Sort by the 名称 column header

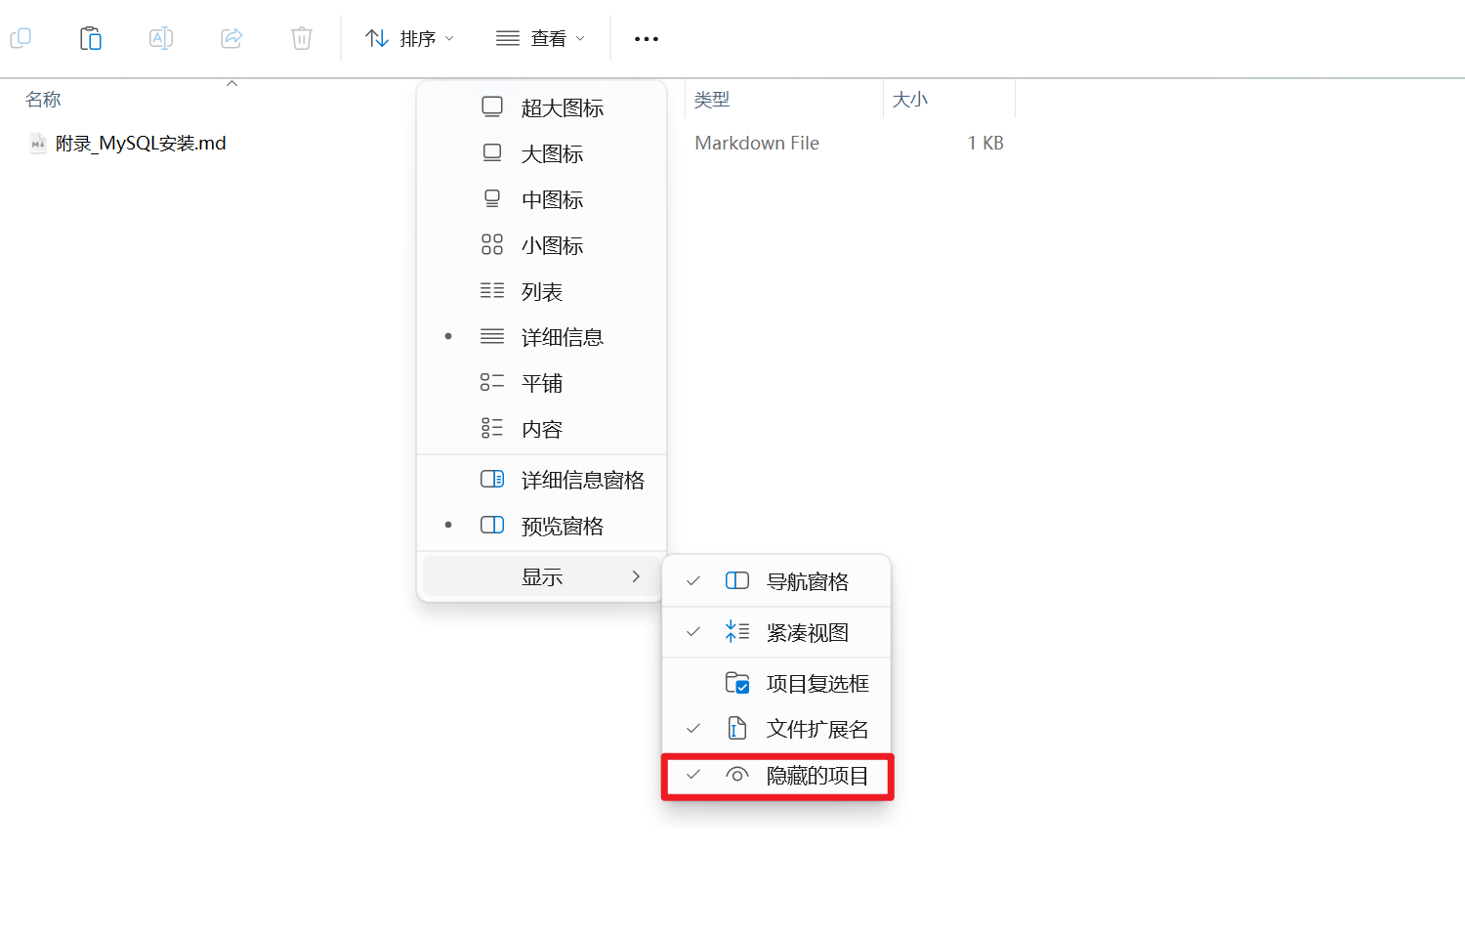pos(43,99)
